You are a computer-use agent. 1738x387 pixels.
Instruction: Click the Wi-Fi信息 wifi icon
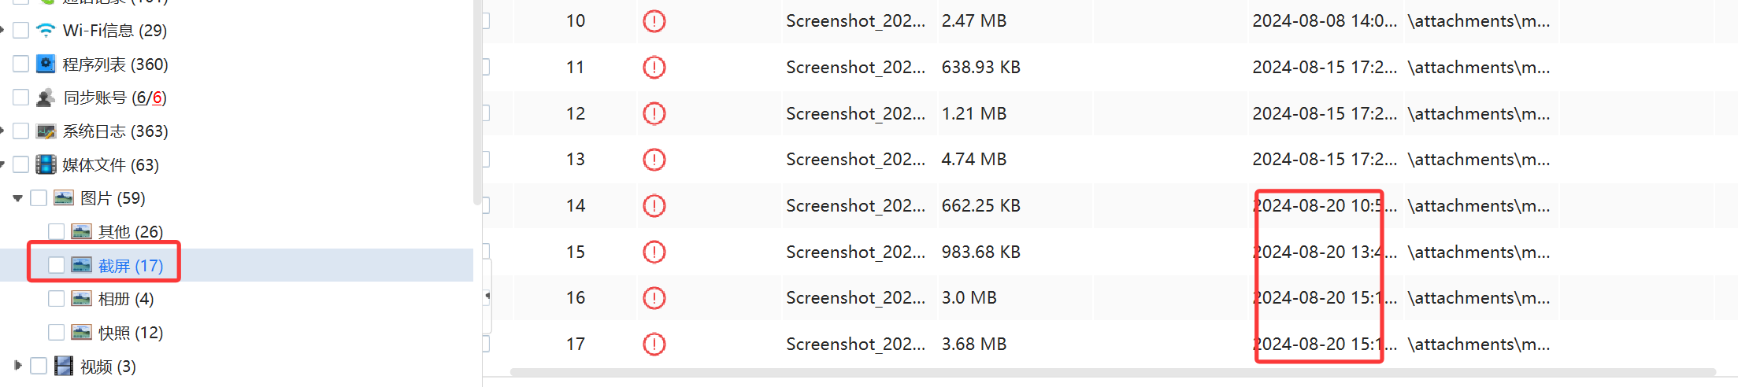click(46, 31)
